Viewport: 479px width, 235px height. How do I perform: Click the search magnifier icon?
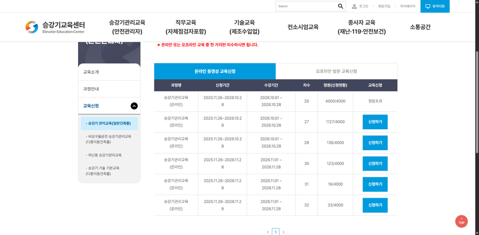point(341,6)
